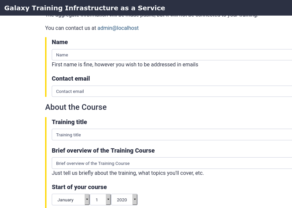
Task: Select the 'Start of your course' label
Action: [79, 187]
